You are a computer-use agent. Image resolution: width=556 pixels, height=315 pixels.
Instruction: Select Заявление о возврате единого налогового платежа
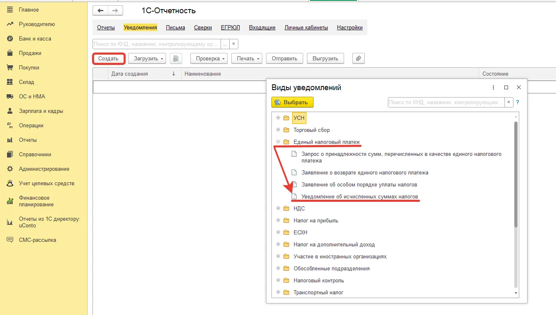point(365,172)
